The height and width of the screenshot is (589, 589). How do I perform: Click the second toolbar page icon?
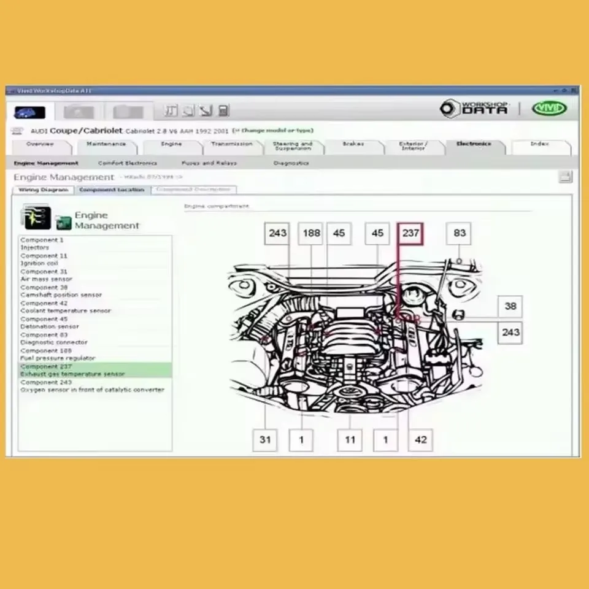click(x=188, y=110)
